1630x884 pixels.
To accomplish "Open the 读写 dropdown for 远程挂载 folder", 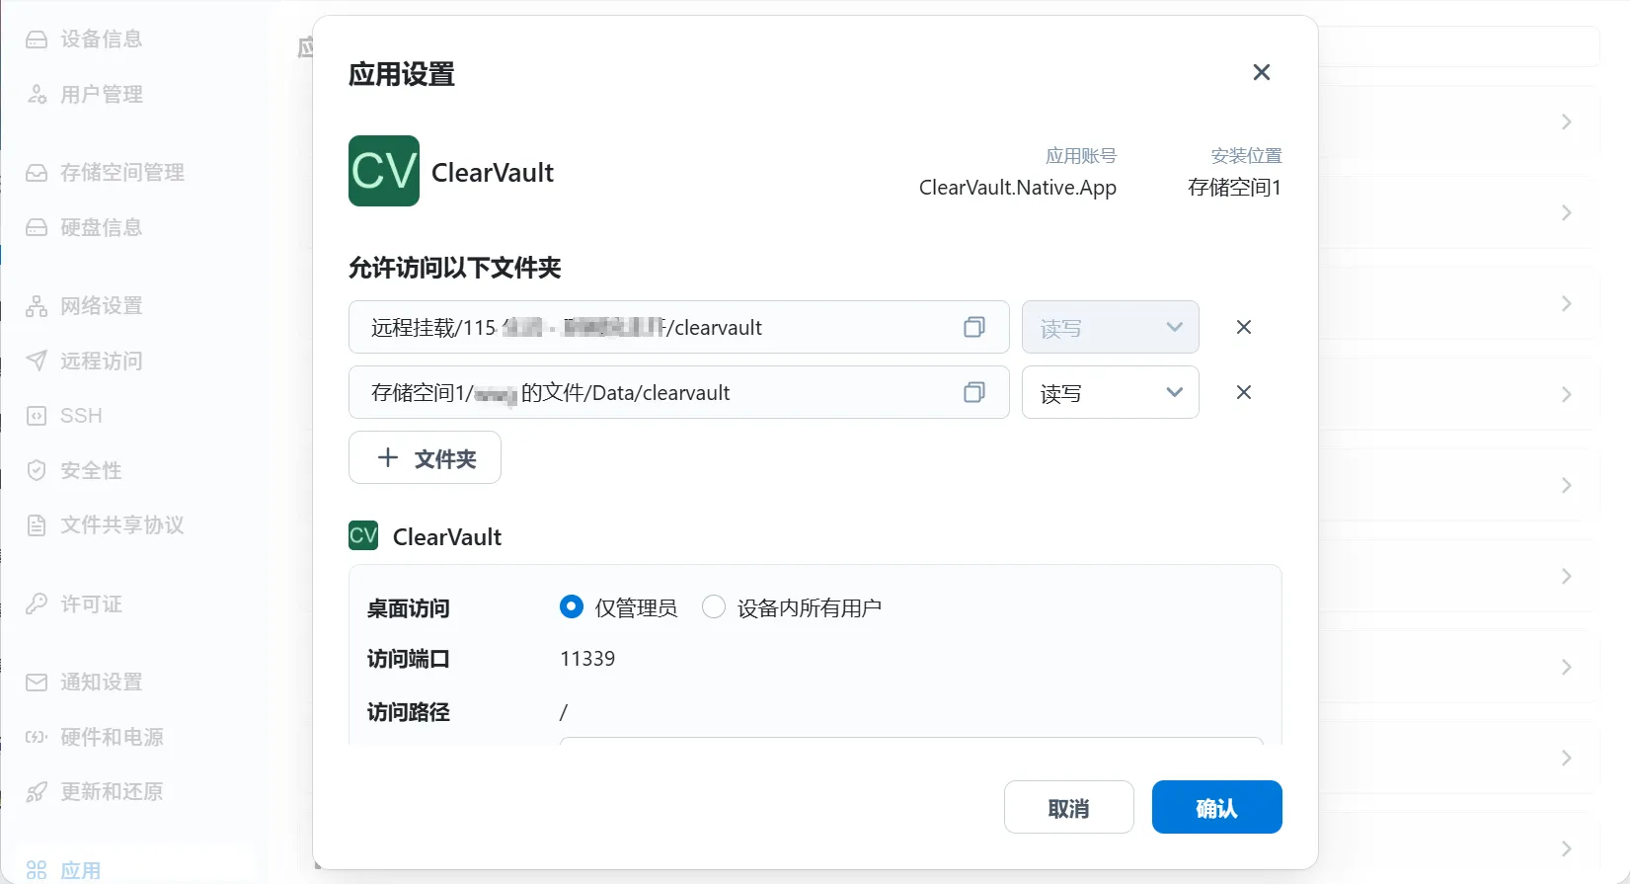I will [x=1111, y=327].
